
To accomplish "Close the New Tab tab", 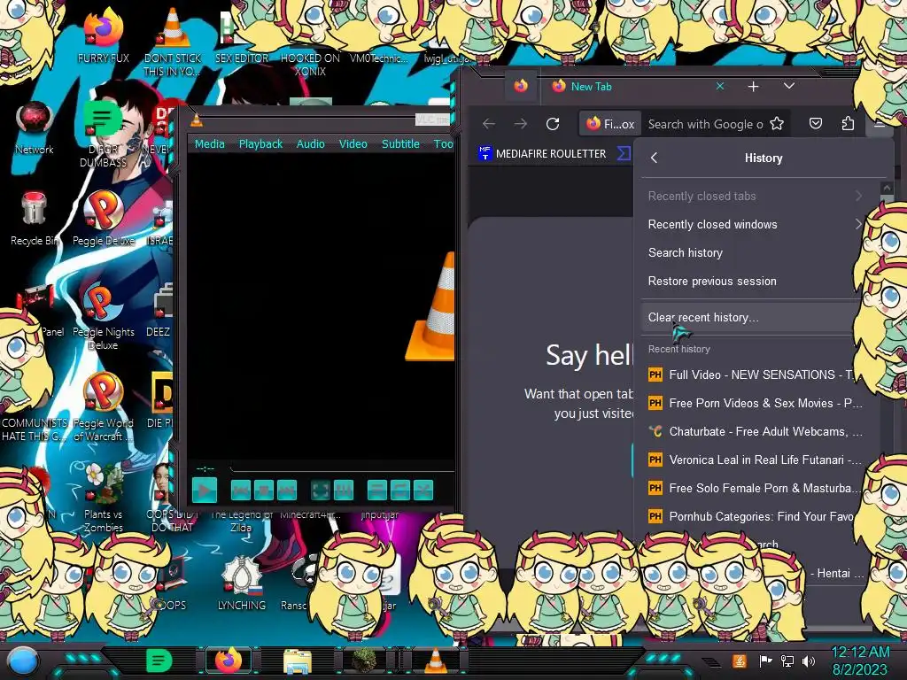I will point(720,86).
